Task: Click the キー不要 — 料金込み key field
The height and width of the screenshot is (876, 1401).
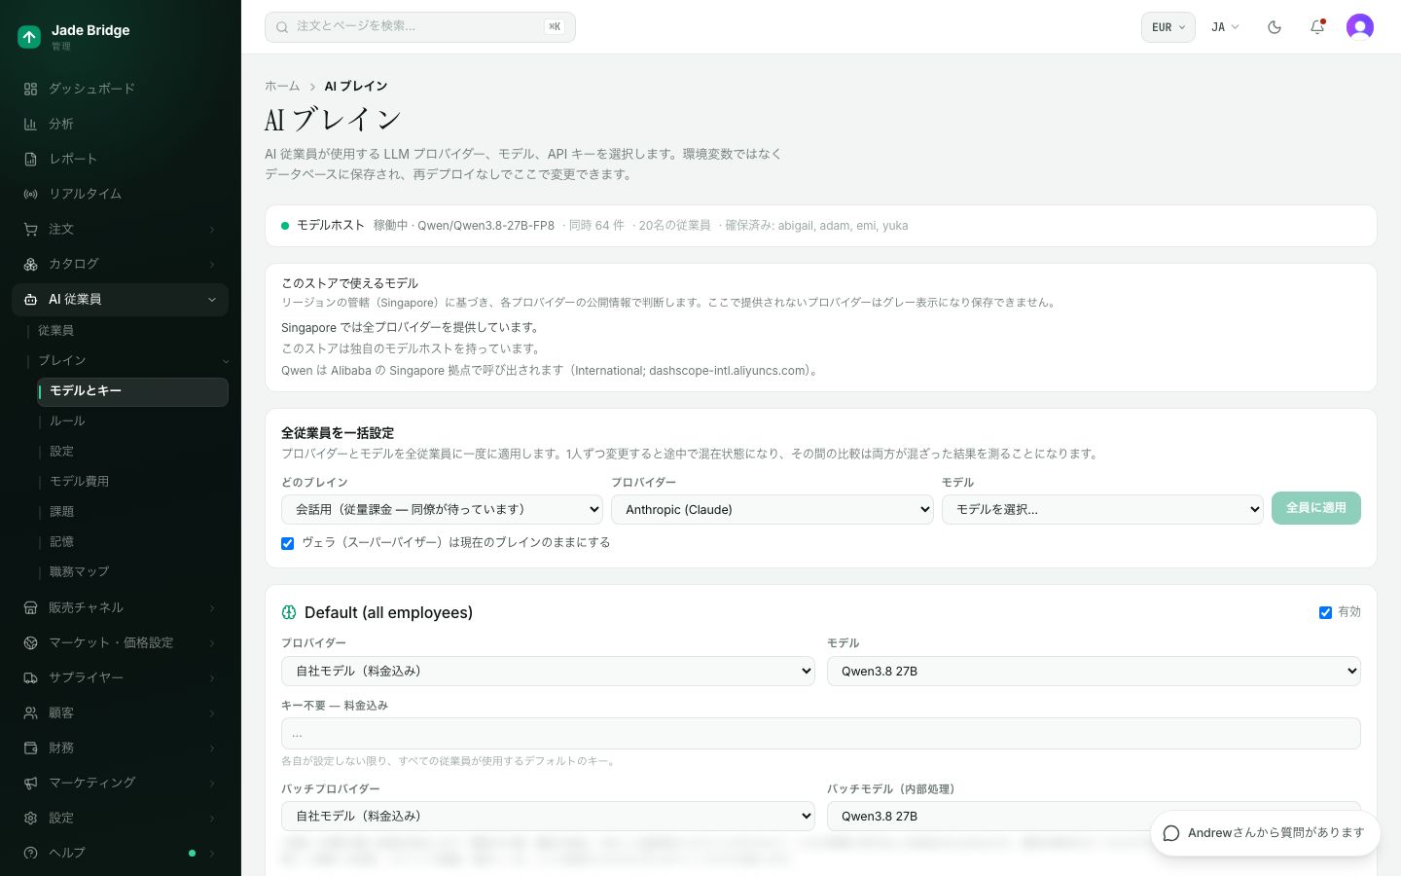Action: 821,734
